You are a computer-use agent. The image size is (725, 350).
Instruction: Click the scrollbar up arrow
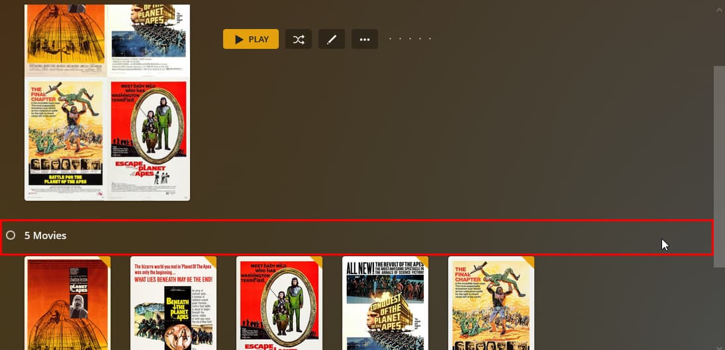tap(719, 10)
